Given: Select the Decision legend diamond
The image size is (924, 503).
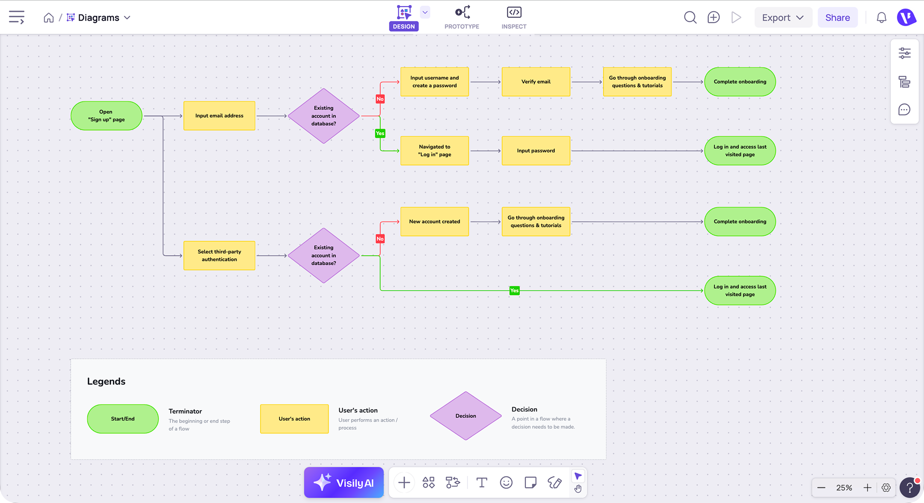Looking at the screenshot, I should pyautogui.click(x=466, y=416).
